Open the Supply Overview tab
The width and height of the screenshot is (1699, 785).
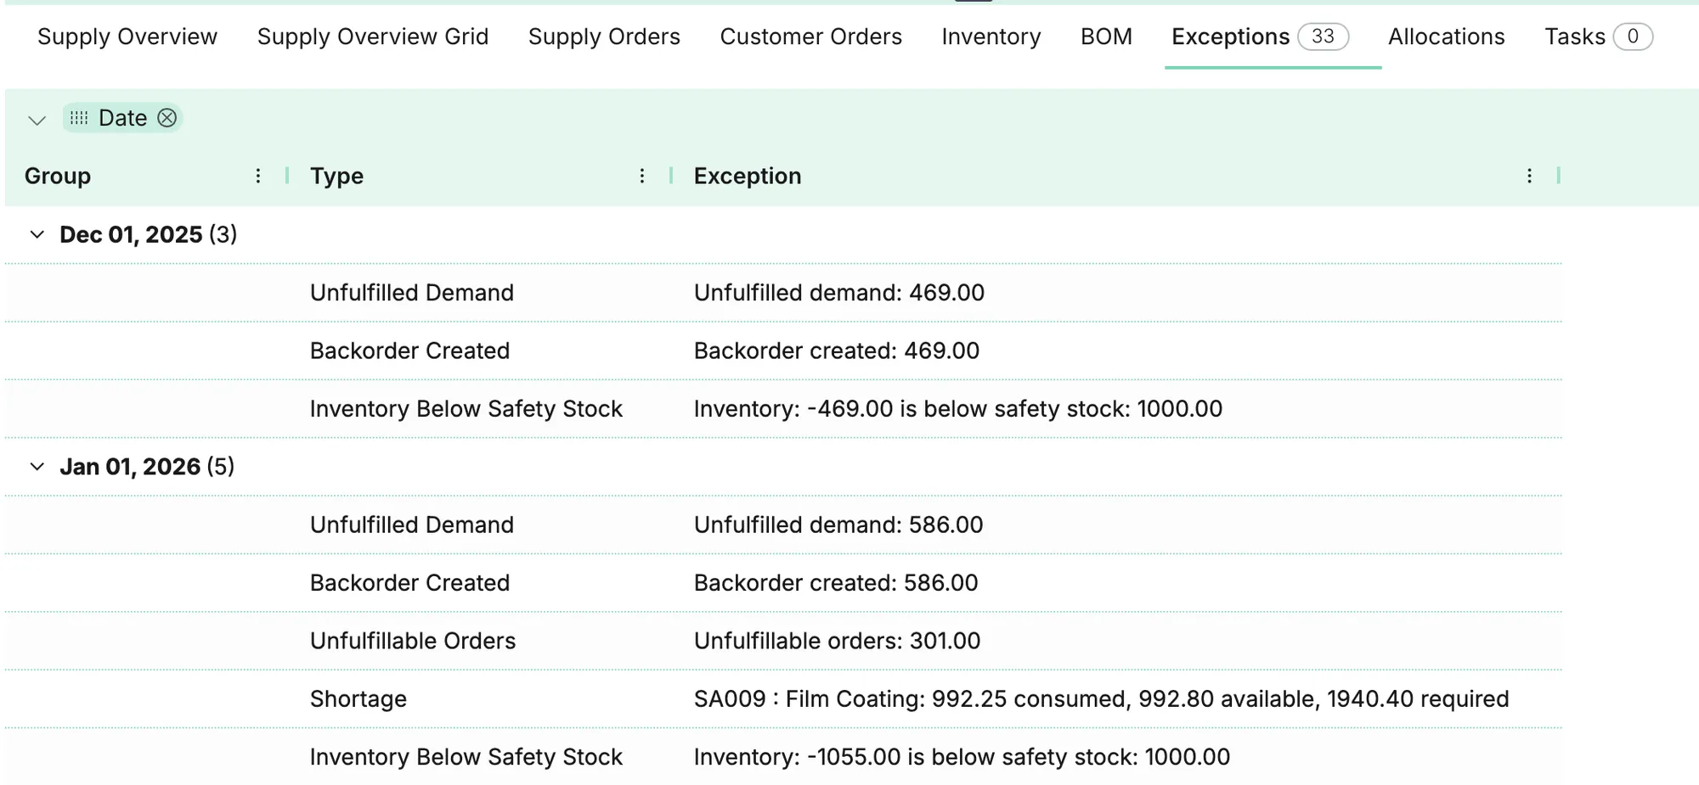(x=127, y=36)
